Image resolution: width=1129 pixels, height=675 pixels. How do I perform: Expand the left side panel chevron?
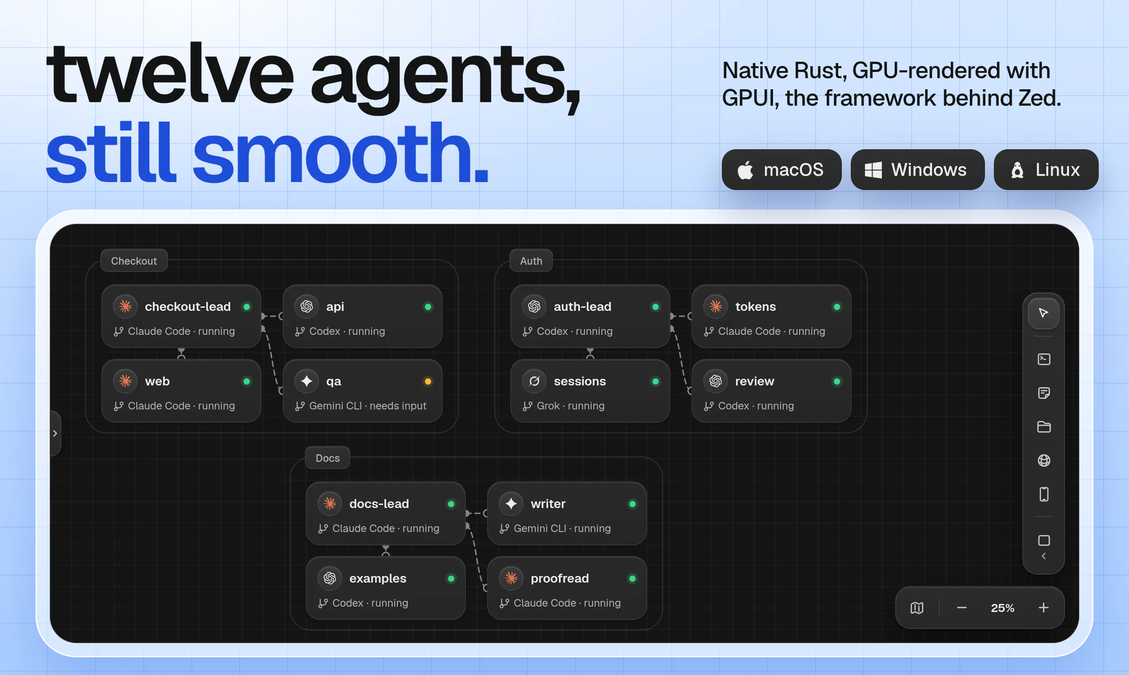point(55,433)
